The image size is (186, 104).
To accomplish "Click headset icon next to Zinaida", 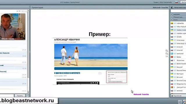I will point(175,37).
